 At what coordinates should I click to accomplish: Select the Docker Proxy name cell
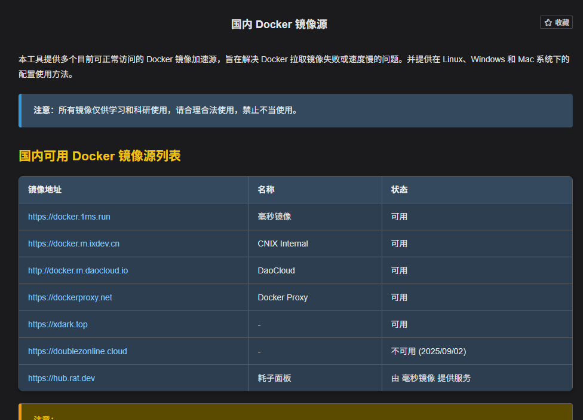(315, 297)
